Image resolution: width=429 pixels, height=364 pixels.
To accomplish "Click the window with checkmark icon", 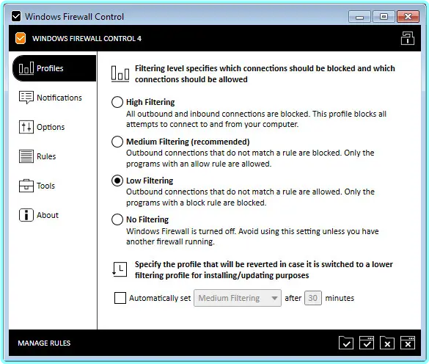I will pos(367,343).
